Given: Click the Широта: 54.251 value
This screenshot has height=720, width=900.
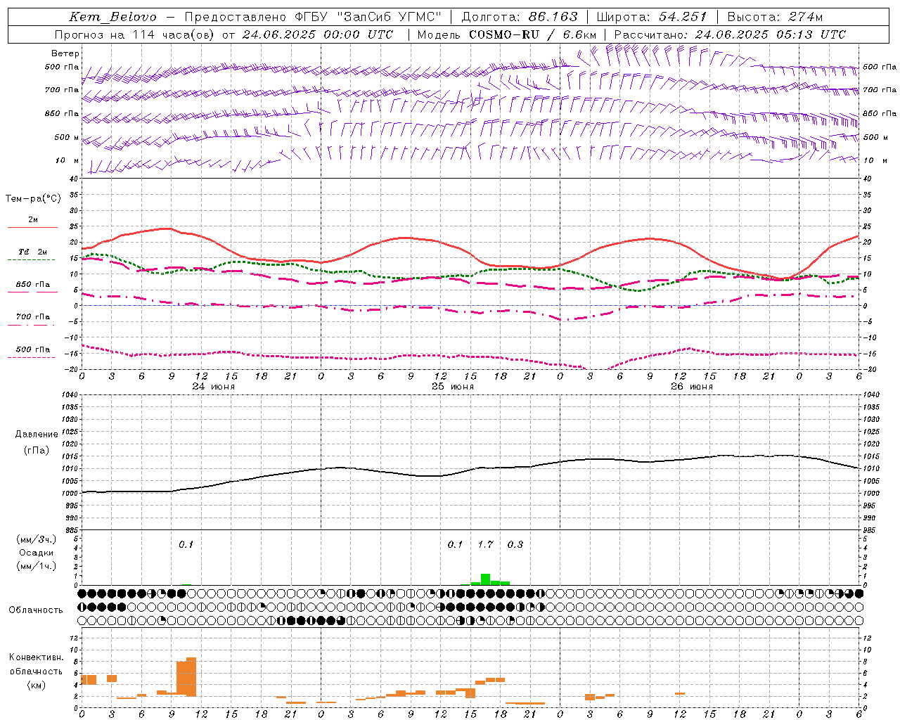Looking at the screenshot, I should [x=652, y=17].
